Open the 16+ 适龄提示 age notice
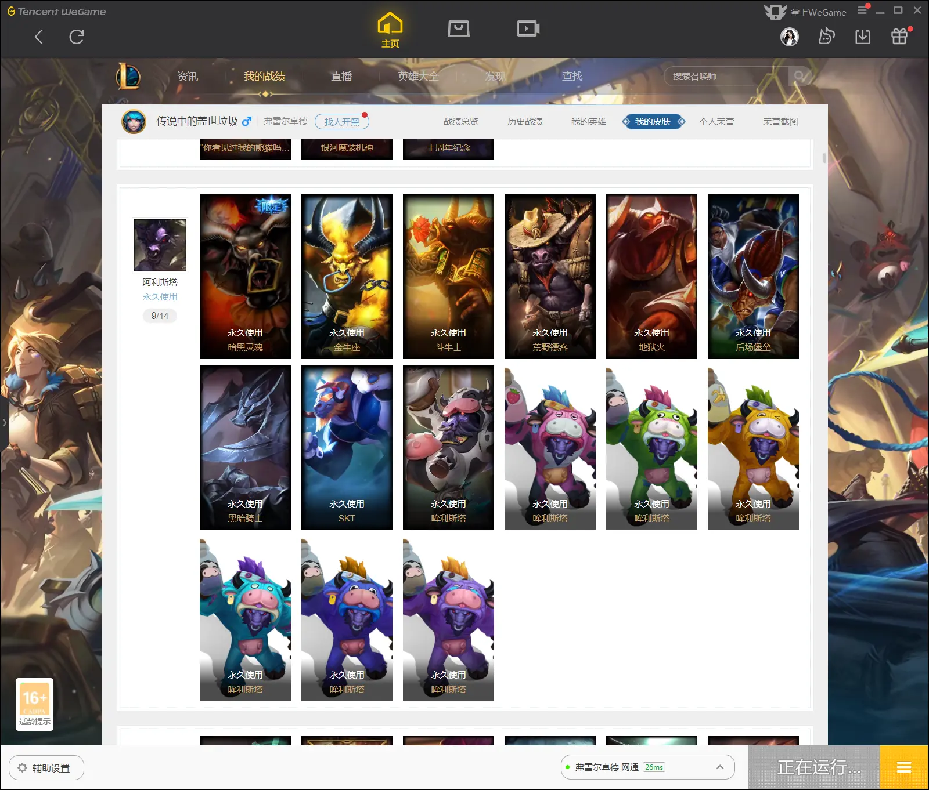929x790 pixels. (x=35, y=704)
